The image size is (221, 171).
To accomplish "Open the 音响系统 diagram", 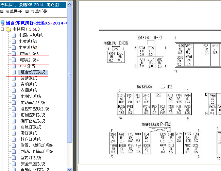I will tap(29, 84).
